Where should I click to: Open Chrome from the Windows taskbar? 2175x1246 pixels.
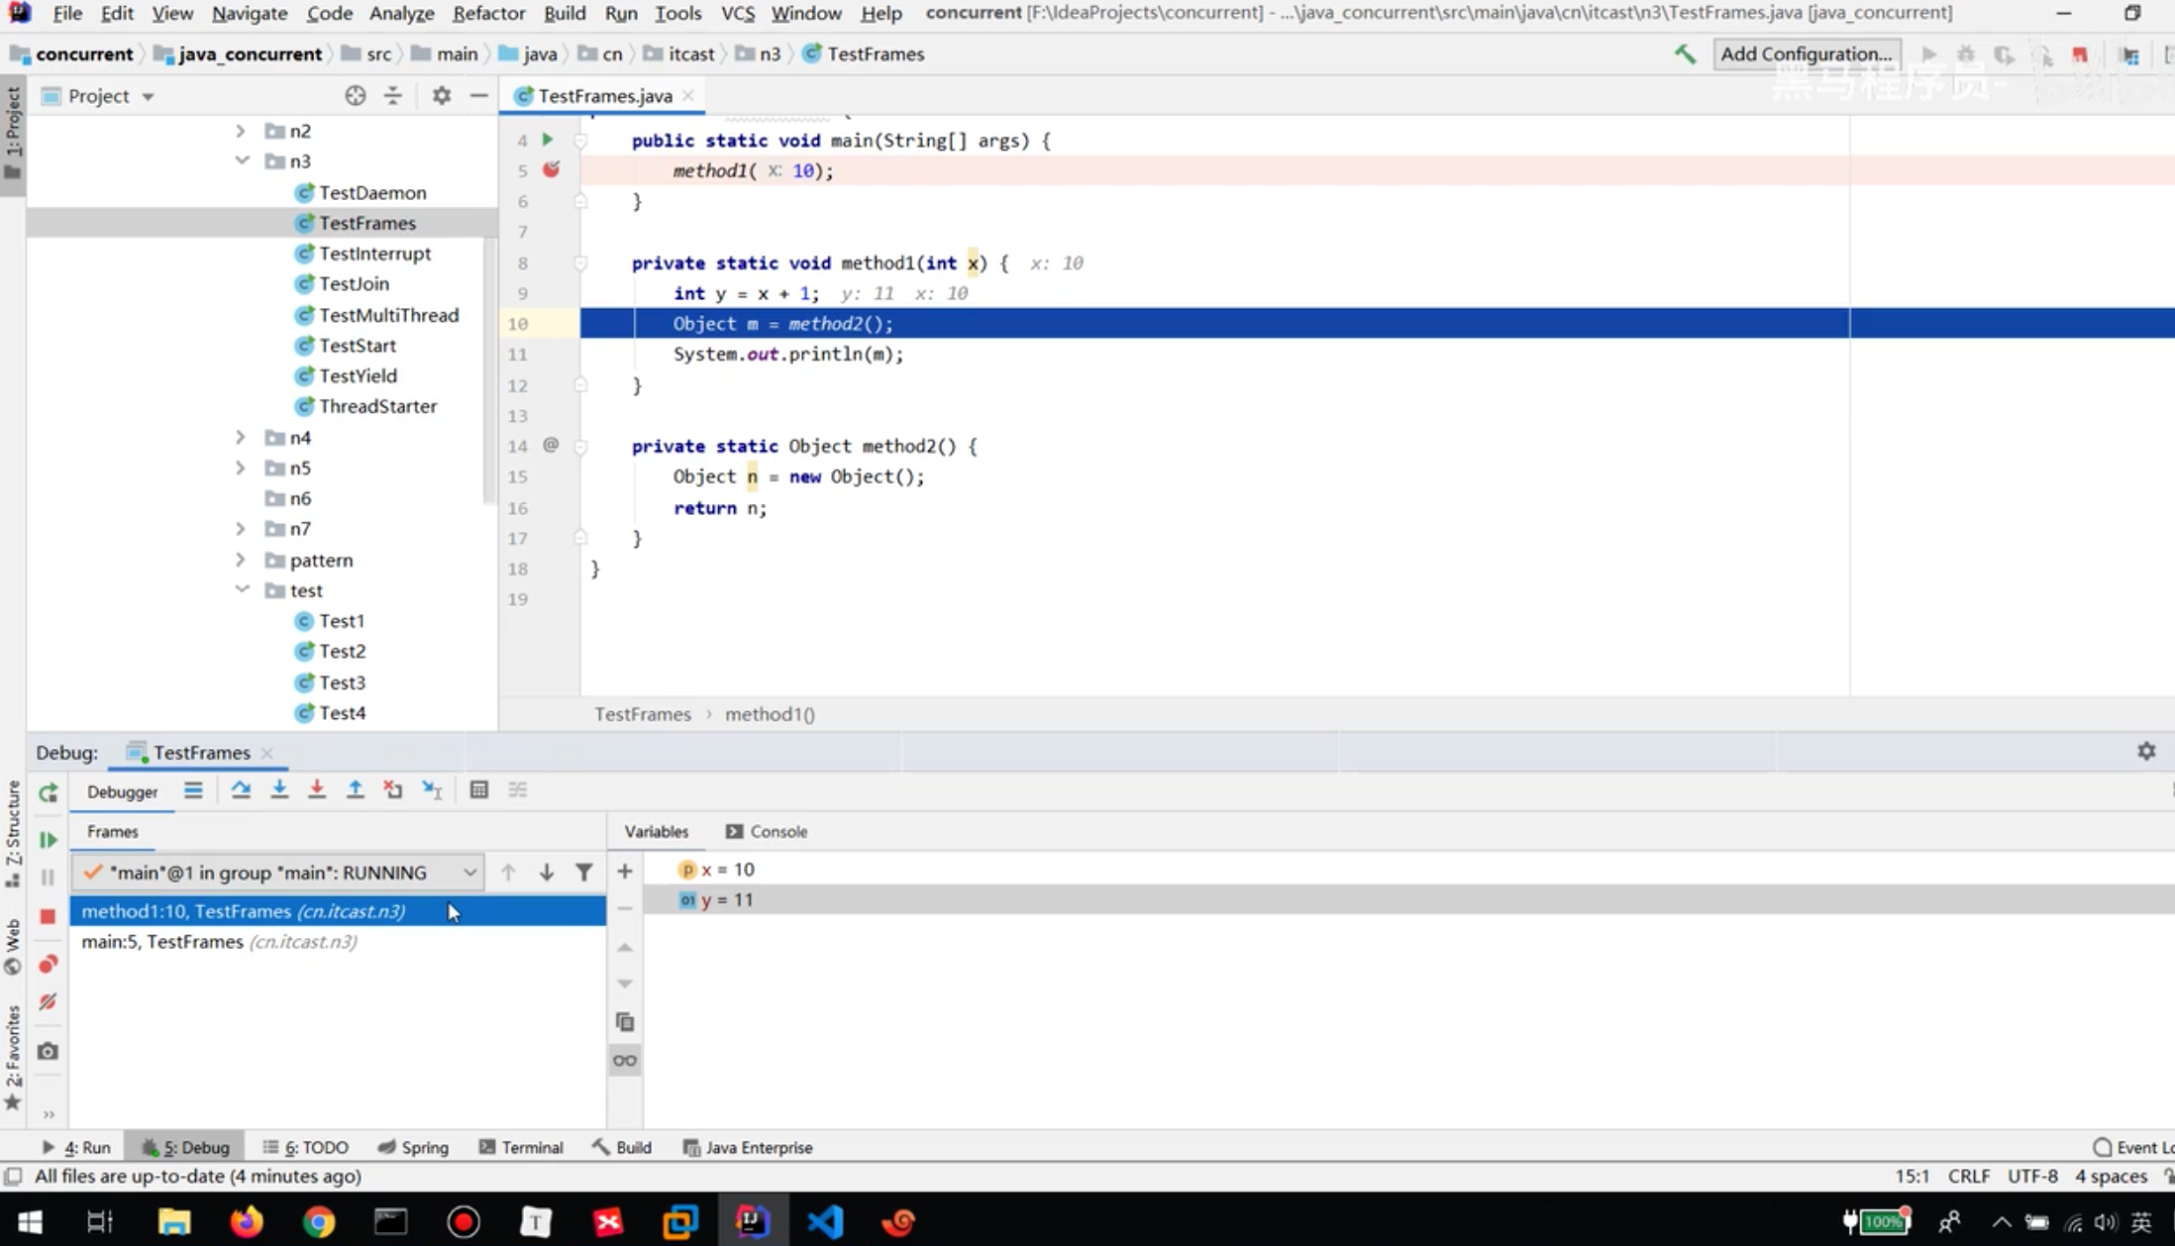tap(318, 1221)
